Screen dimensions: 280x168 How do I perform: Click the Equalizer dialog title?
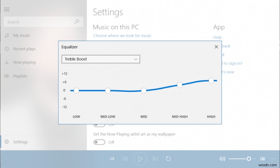tap(70, 47)
